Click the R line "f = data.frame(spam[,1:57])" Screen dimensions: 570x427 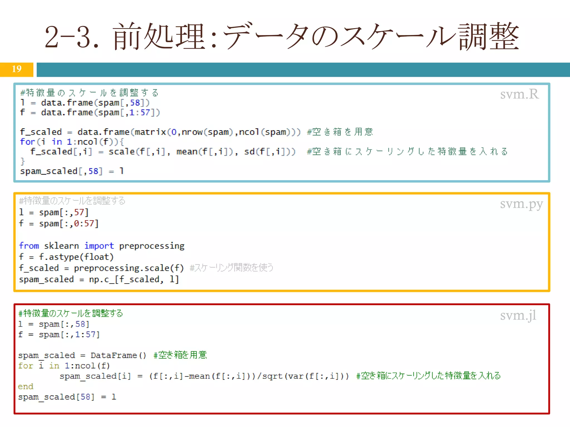[x=90, y=112]
